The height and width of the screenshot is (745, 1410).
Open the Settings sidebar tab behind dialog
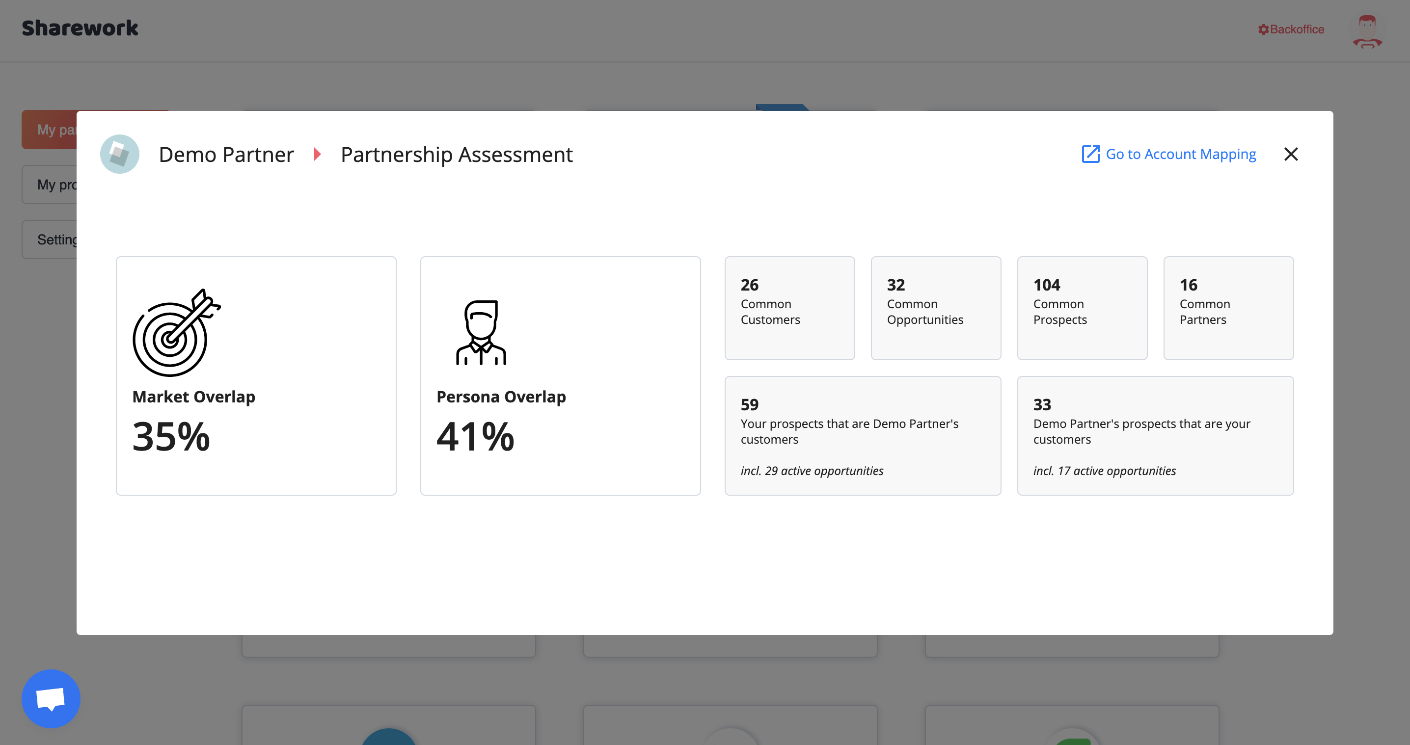tap(49, 239)
